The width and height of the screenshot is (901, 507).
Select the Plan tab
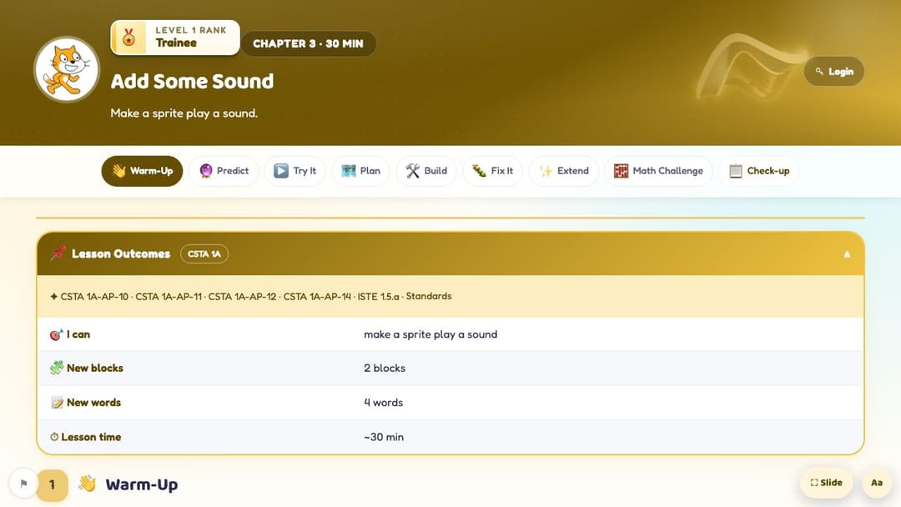coord(361,171)
